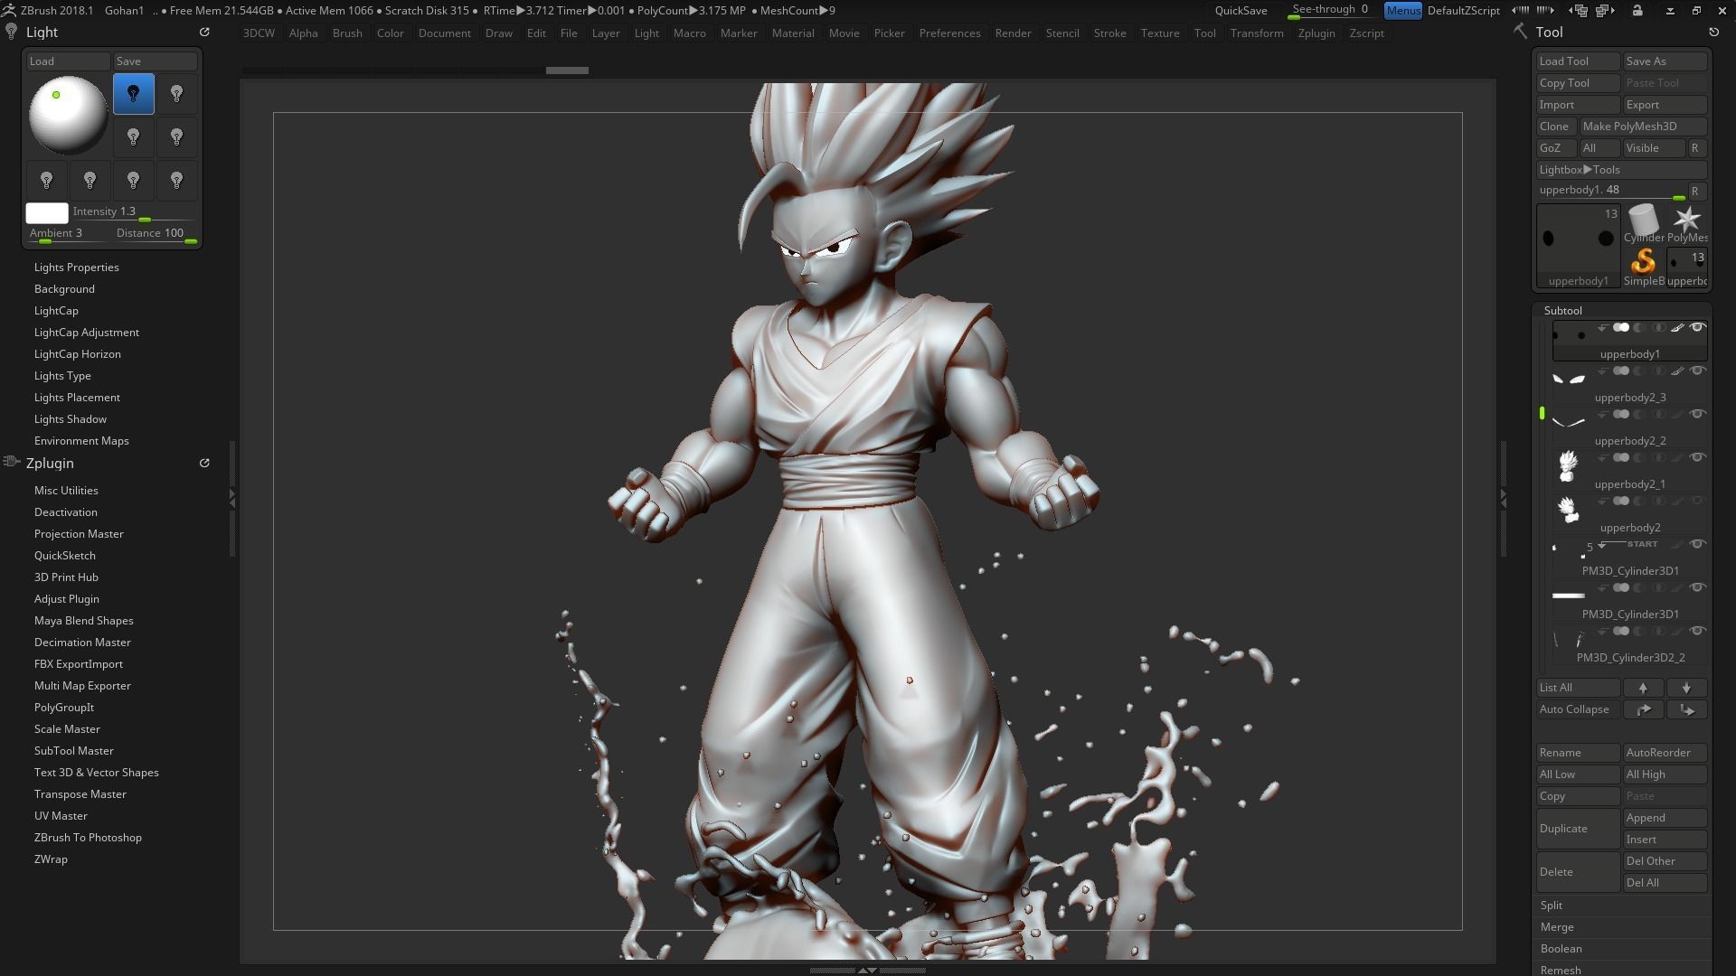The height and width of the screenshot is (976, 1736).
Task: Hide the PM3D_Cylinder3D2_2 subtool eye
Action: point(1698,631)
